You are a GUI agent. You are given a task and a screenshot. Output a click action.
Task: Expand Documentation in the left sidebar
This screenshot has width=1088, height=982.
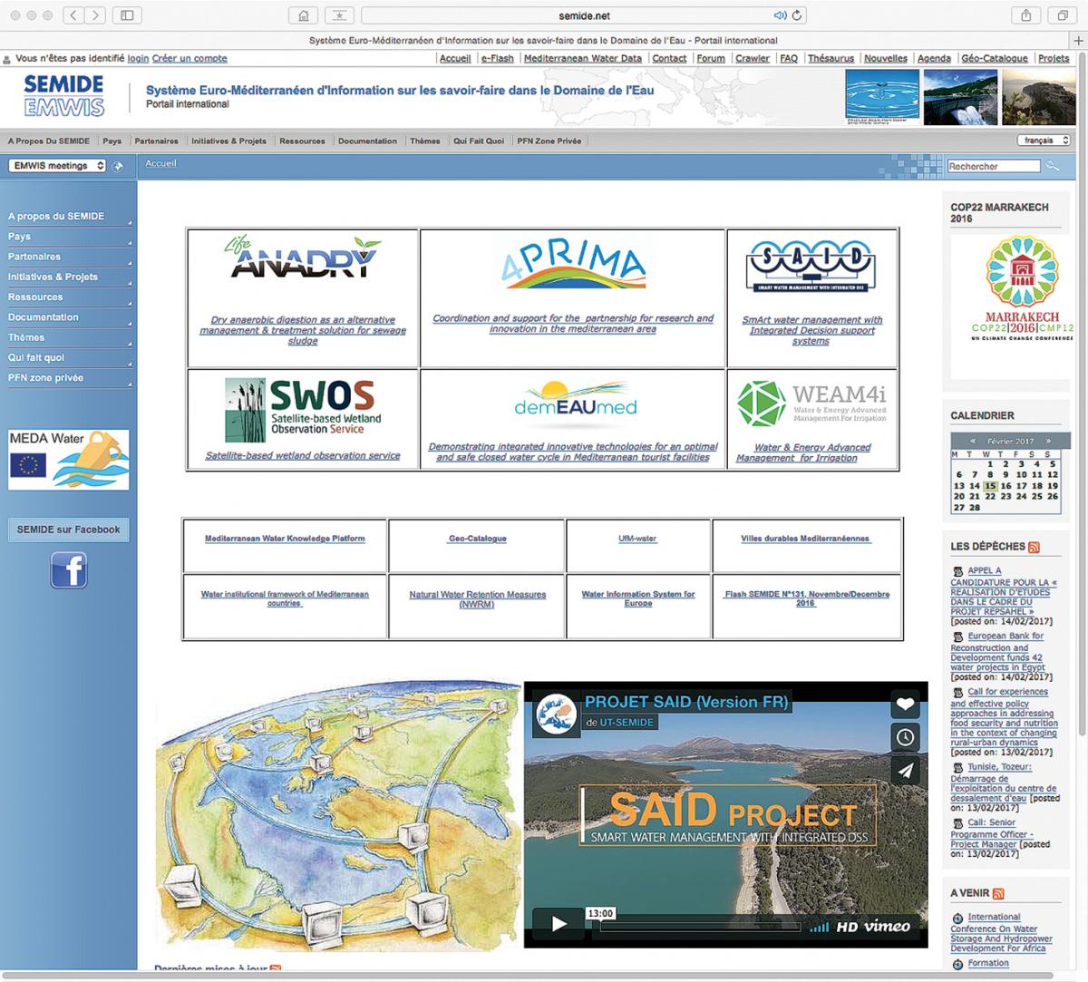point(68,317)
